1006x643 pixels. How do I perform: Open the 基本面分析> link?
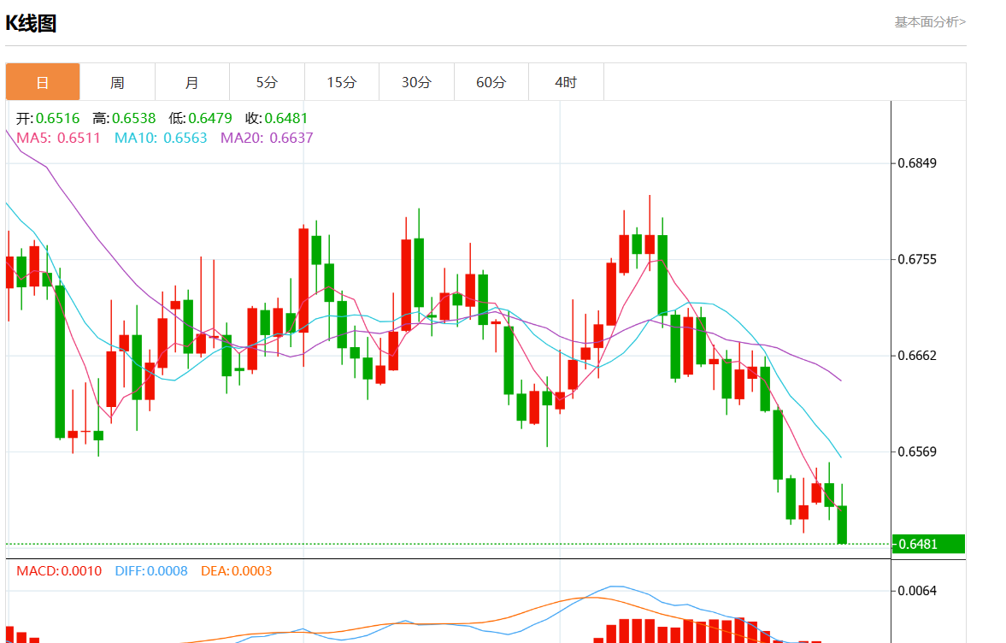coord(930,22)
